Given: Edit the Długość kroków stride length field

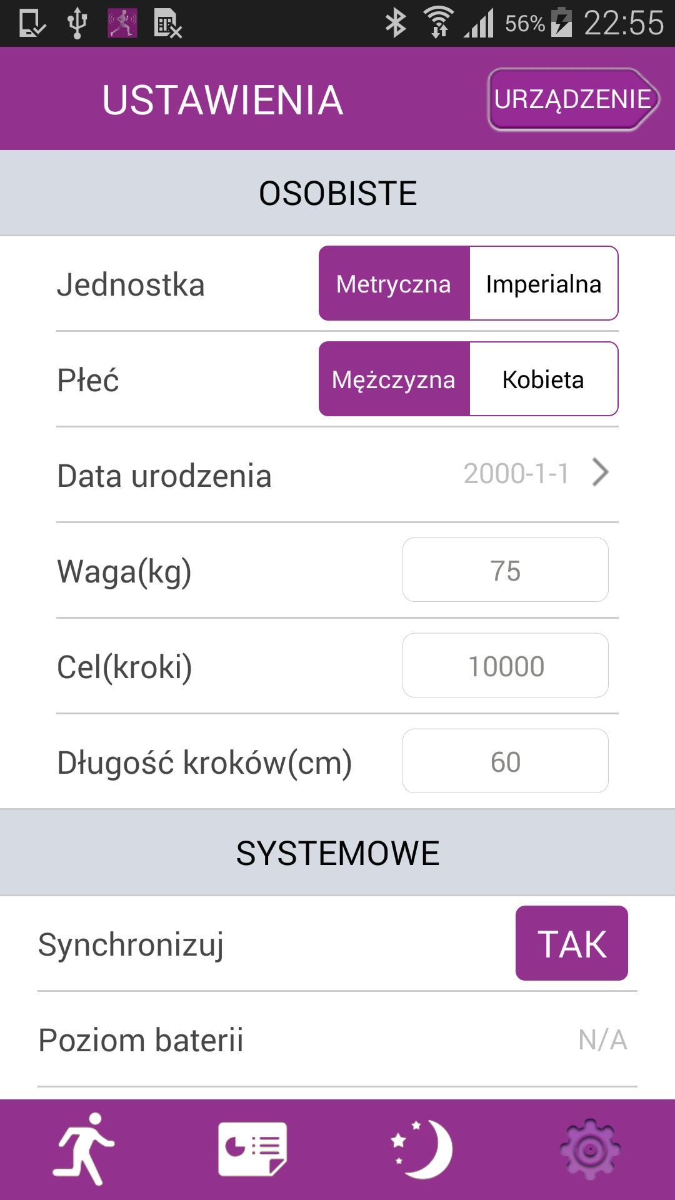Looking at the screenshot, I should point(505,761).
